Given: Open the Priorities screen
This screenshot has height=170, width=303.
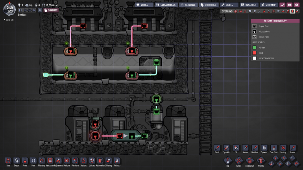Looking at the screenshot, I should 209,5.
